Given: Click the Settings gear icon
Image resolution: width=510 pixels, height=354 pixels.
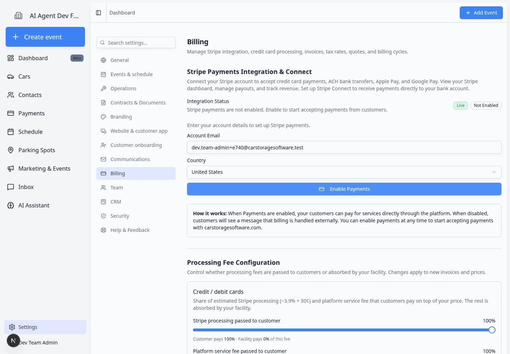Looking at the screenshot, I should [x=12, y=327].
